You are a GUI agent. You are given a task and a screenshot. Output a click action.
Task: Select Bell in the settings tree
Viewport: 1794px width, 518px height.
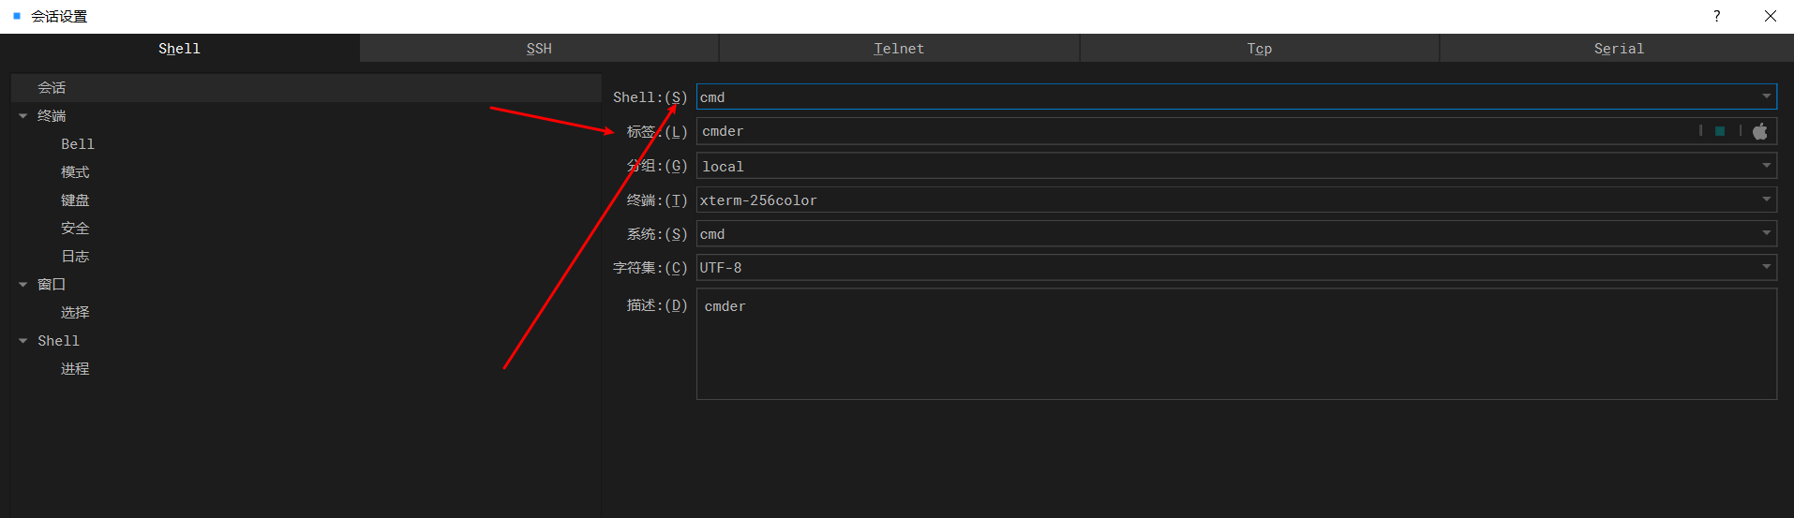point(78,144)
